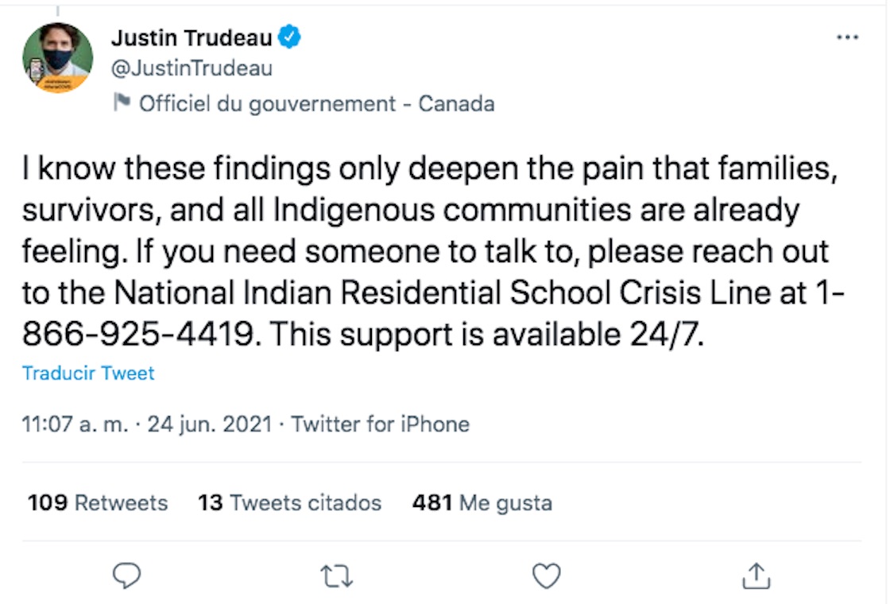This screenshot has height=604, width=890.
Task: Show the 13 Tweets citados
Action: (x=289, y=503)
